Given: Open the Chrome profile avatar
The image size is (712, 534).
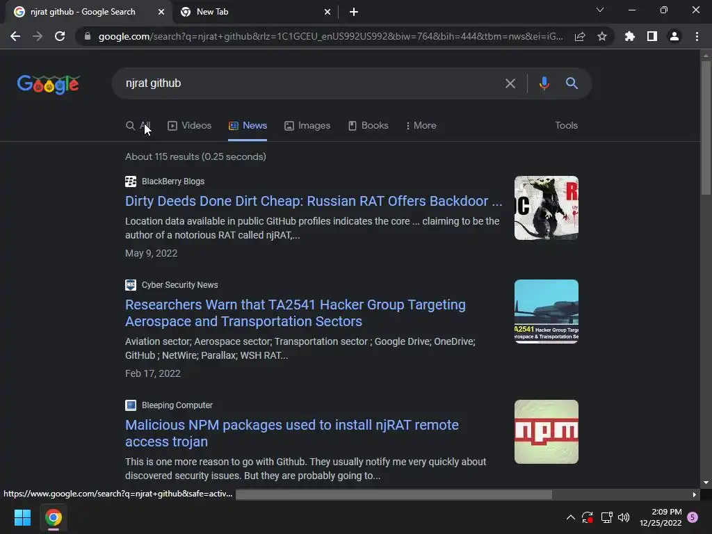Looking at the screenshot, I should (674, 36).
